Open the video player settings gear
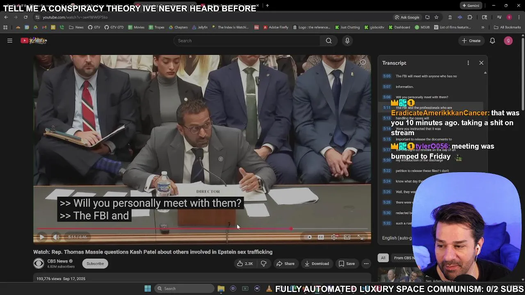525x295 pixels. (x=334, y=237)
